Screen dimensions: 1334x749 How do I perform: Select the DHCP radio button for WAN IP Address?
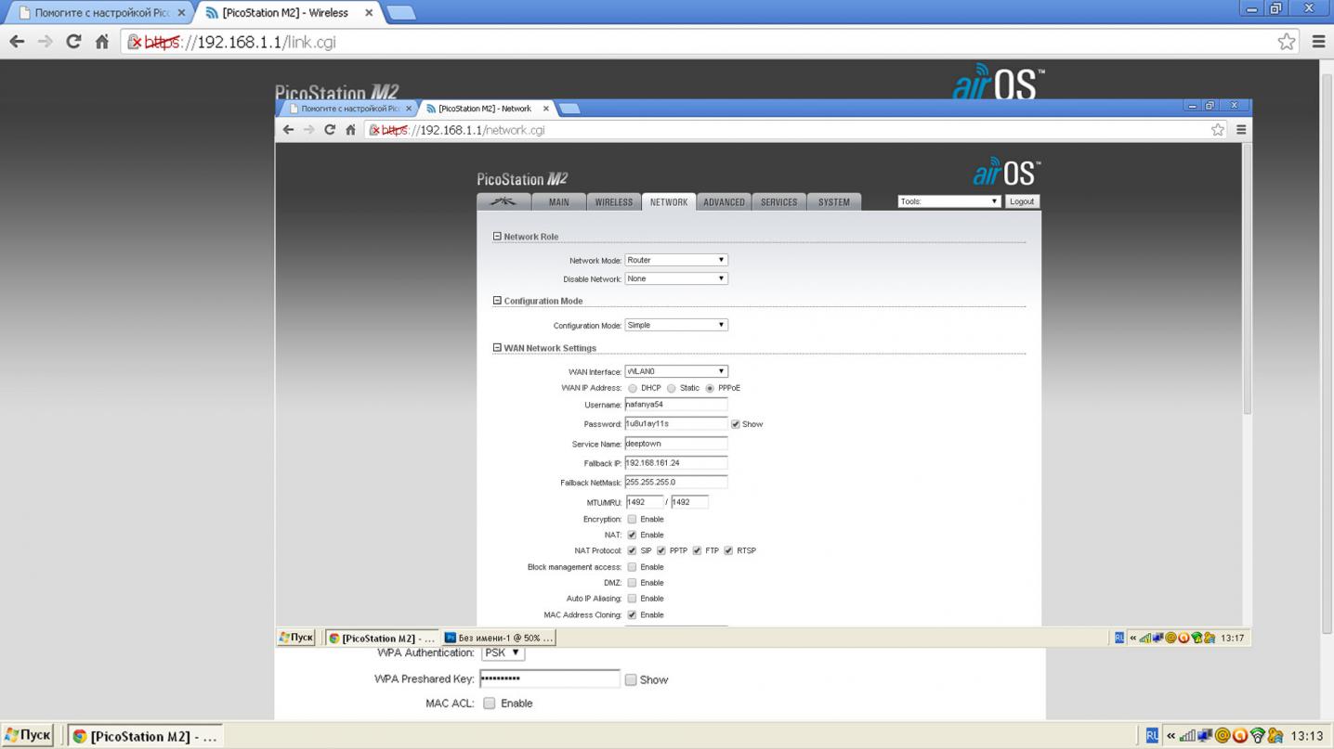point(633,389)
